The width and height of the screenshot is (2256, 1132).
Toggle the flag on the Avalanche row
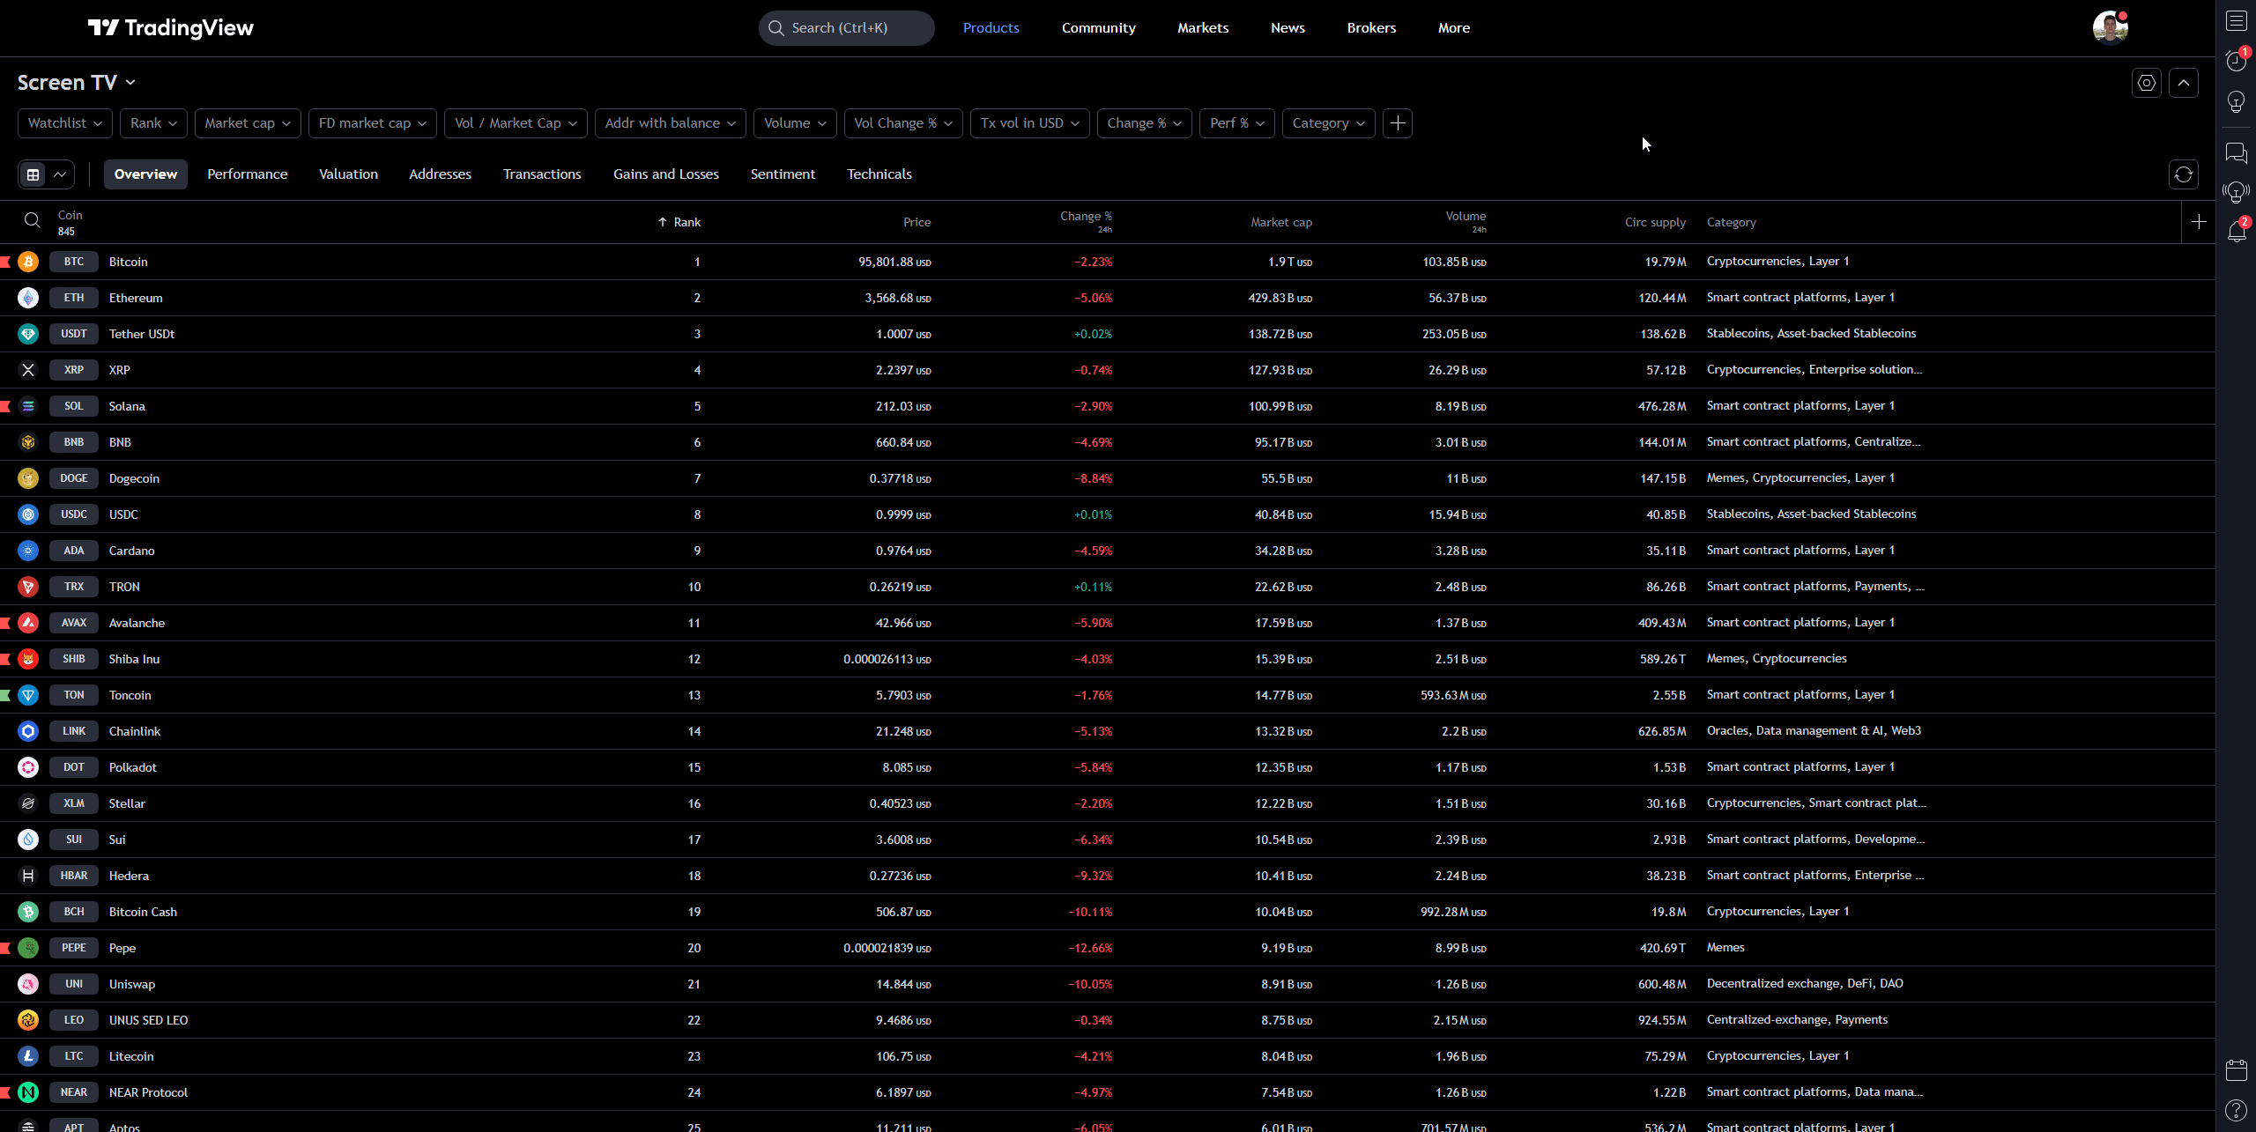[x=5, y=623]
